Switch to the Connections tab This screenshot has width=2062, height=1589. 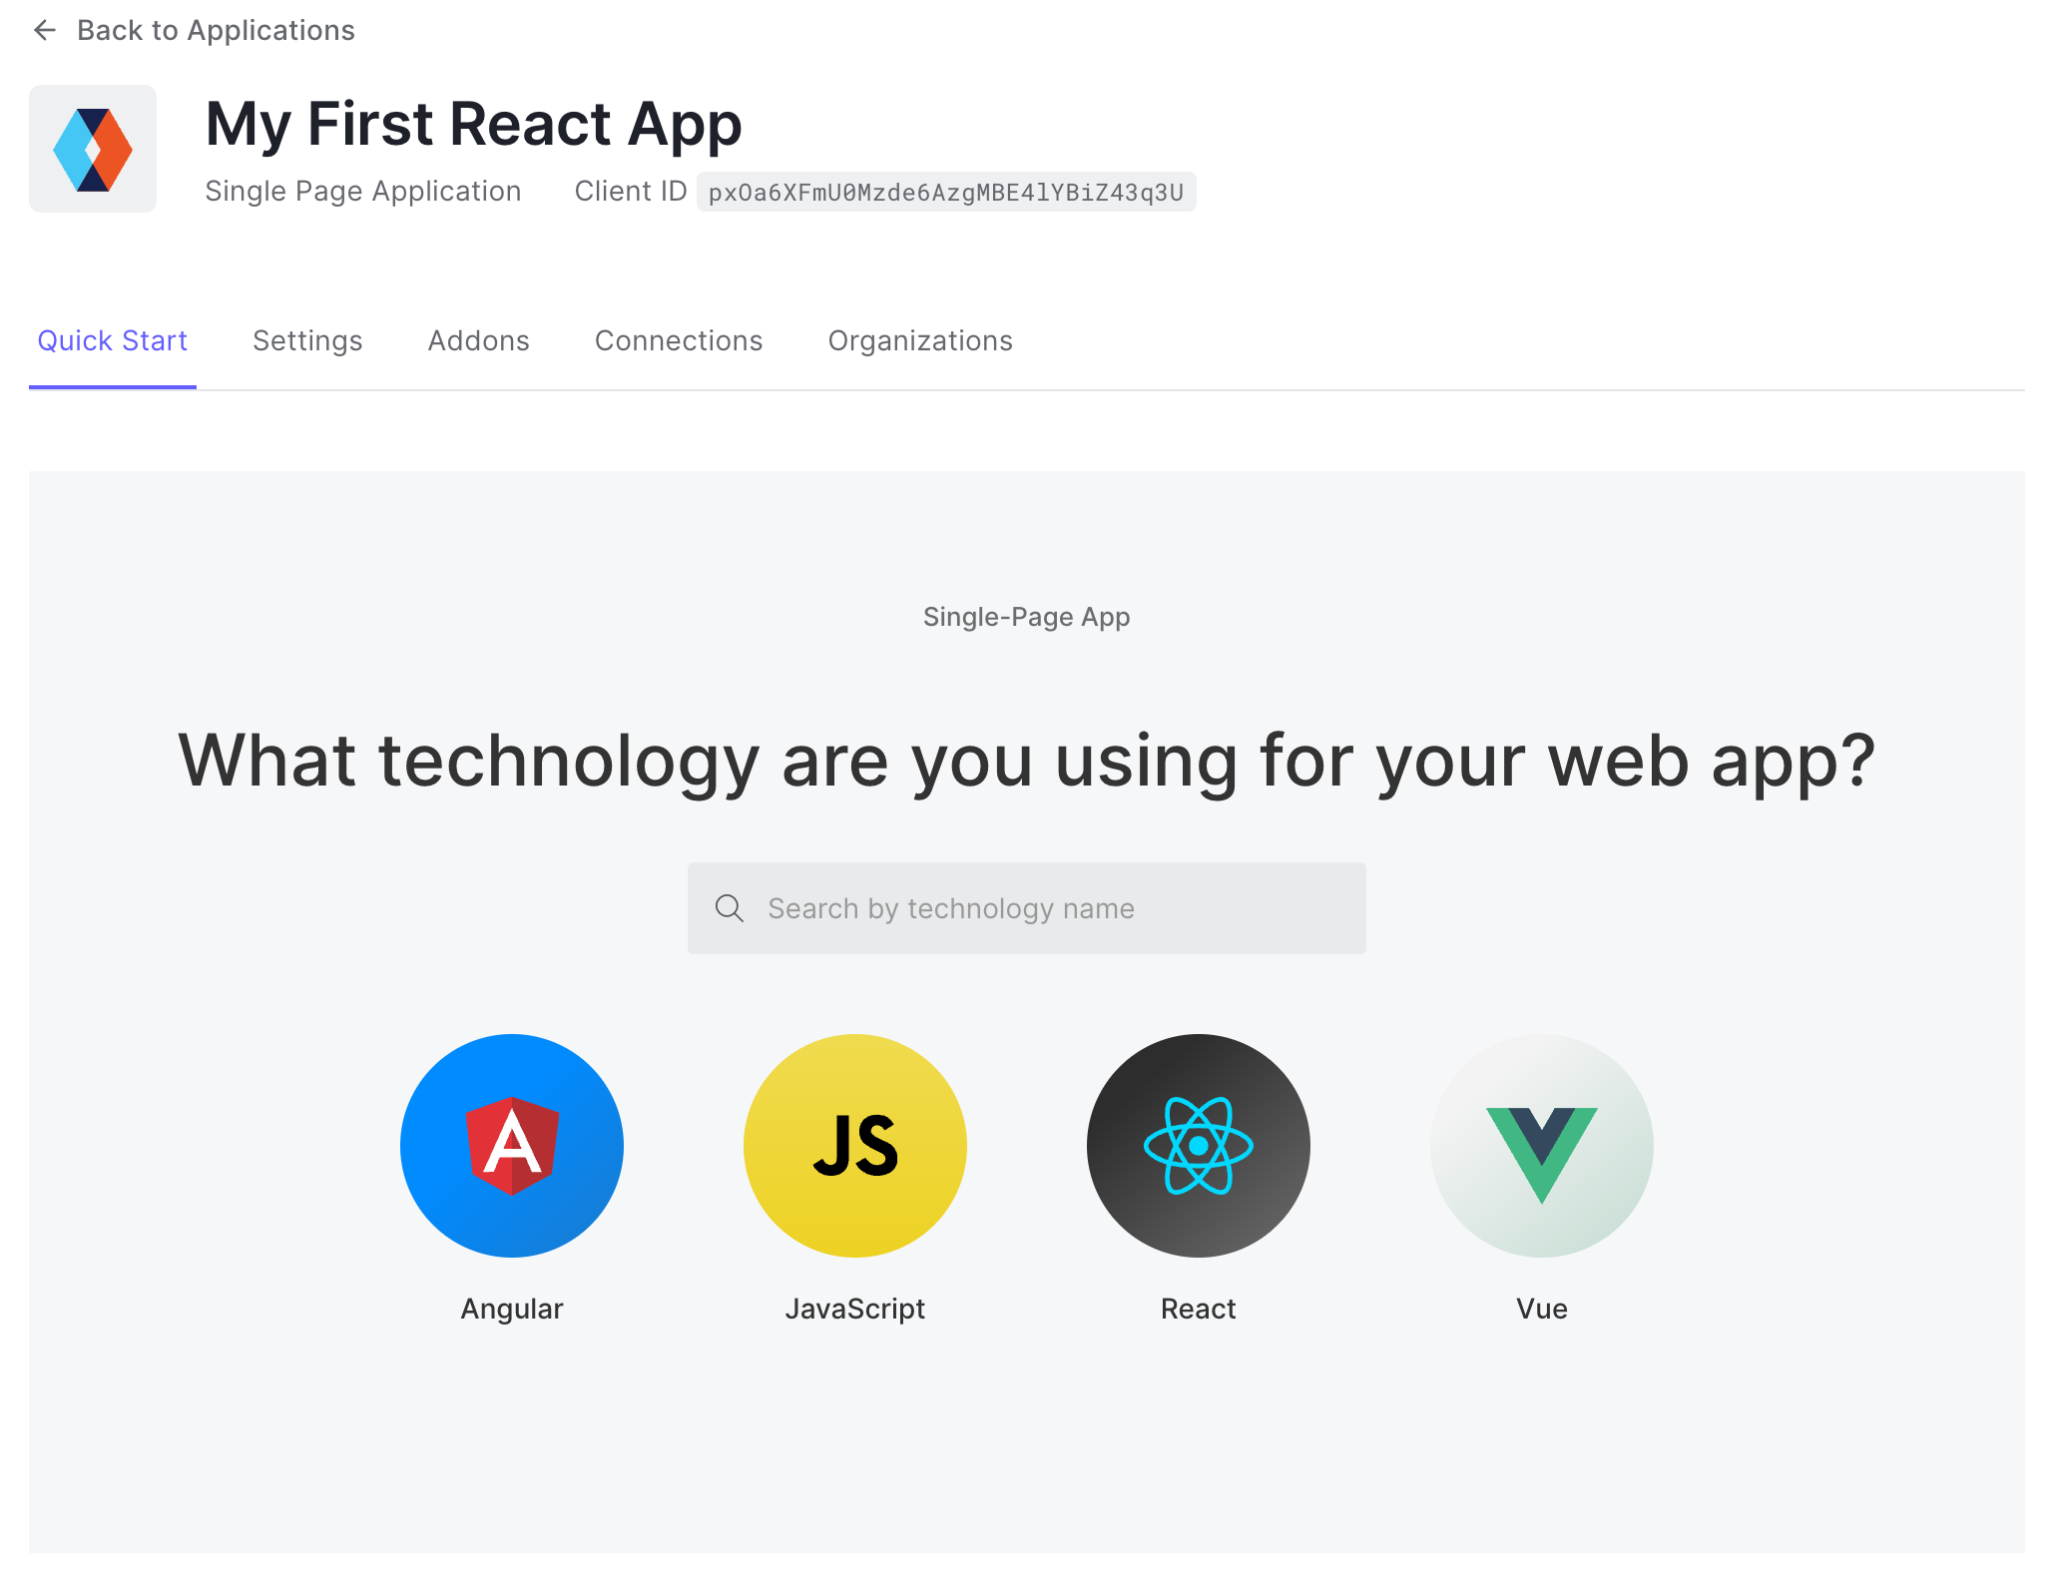[x=678, y=340]
